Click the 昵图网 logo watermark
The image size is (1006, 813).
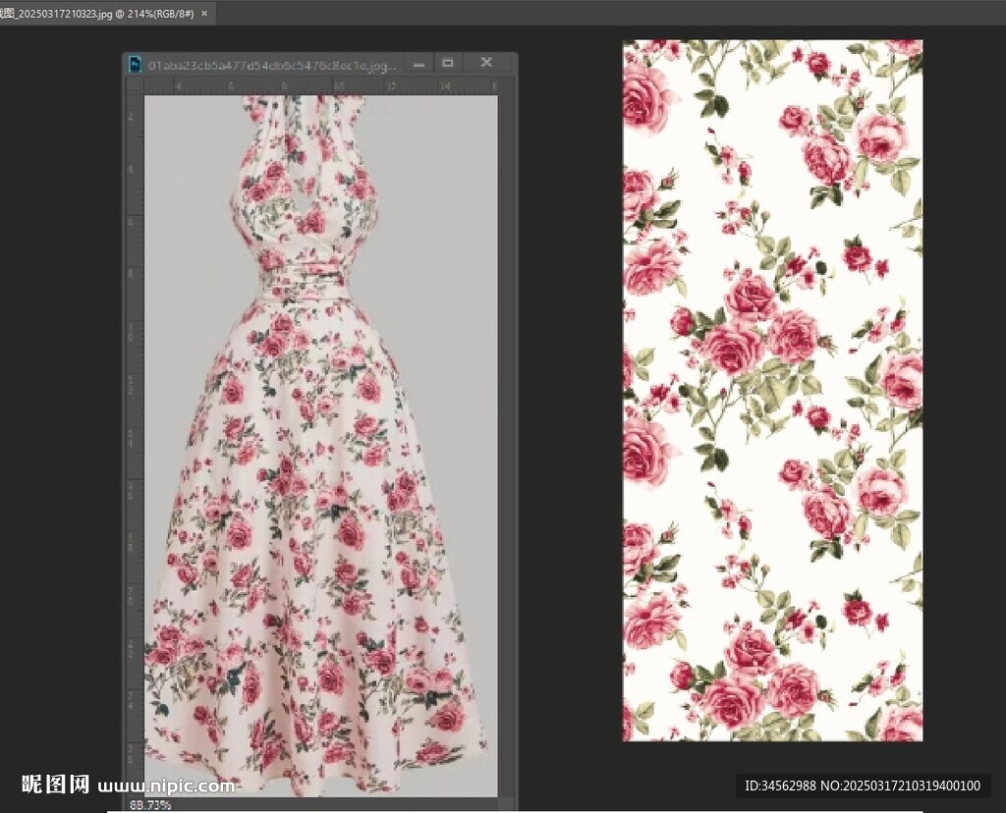(56, 785)
